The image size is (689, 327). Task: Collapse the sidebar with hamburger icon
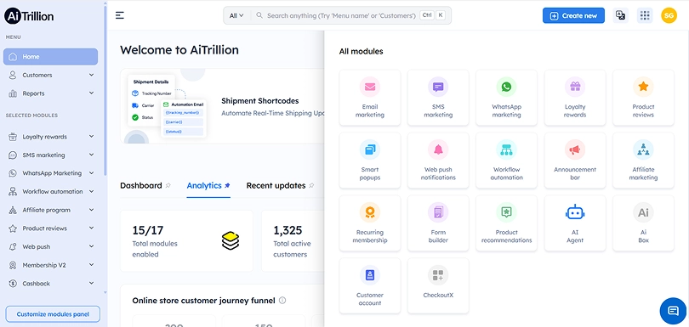[x=120, y=15]
